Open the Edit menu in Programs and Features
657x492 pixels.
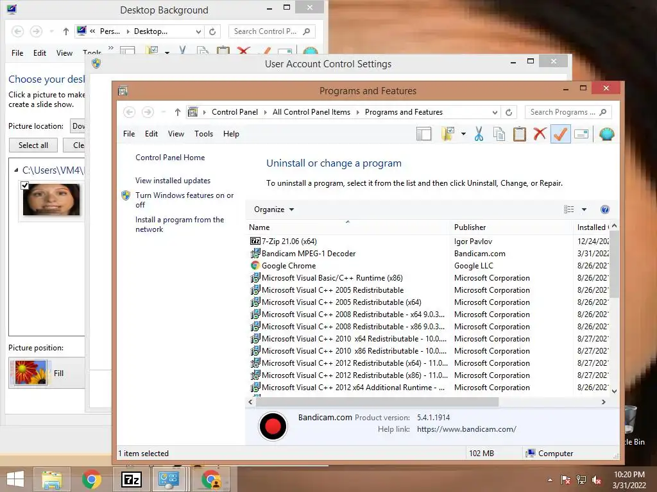pos(151,134)
